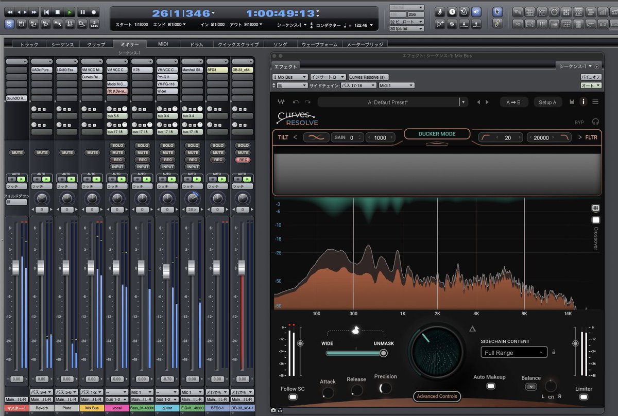Solo the vocal channel

tap(117, 146)
